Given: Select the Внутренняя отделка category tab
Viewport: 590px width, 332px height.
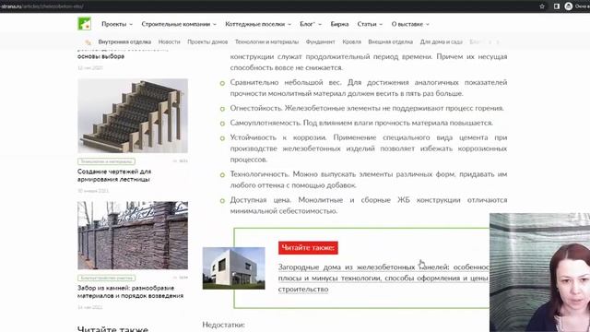Looking at the screenshot, I should 124,41.
